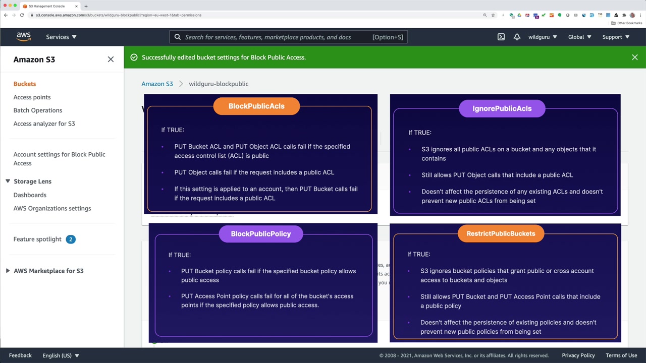Open the Chrome three-dot menu
This screenshot has height=363, width=646.
640,15
